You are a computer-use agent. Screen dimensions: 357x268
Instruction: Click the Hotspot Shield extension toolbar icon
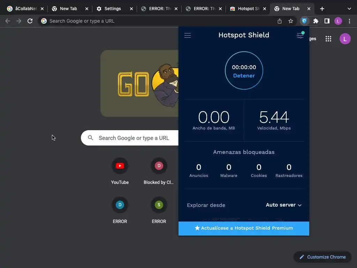pyautogui.click(x=304, y=21)
